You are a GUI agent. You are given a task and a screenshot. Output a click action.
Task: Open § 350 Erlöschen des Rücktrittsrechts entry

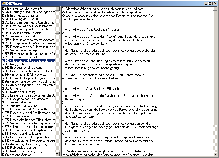point(28,22)
